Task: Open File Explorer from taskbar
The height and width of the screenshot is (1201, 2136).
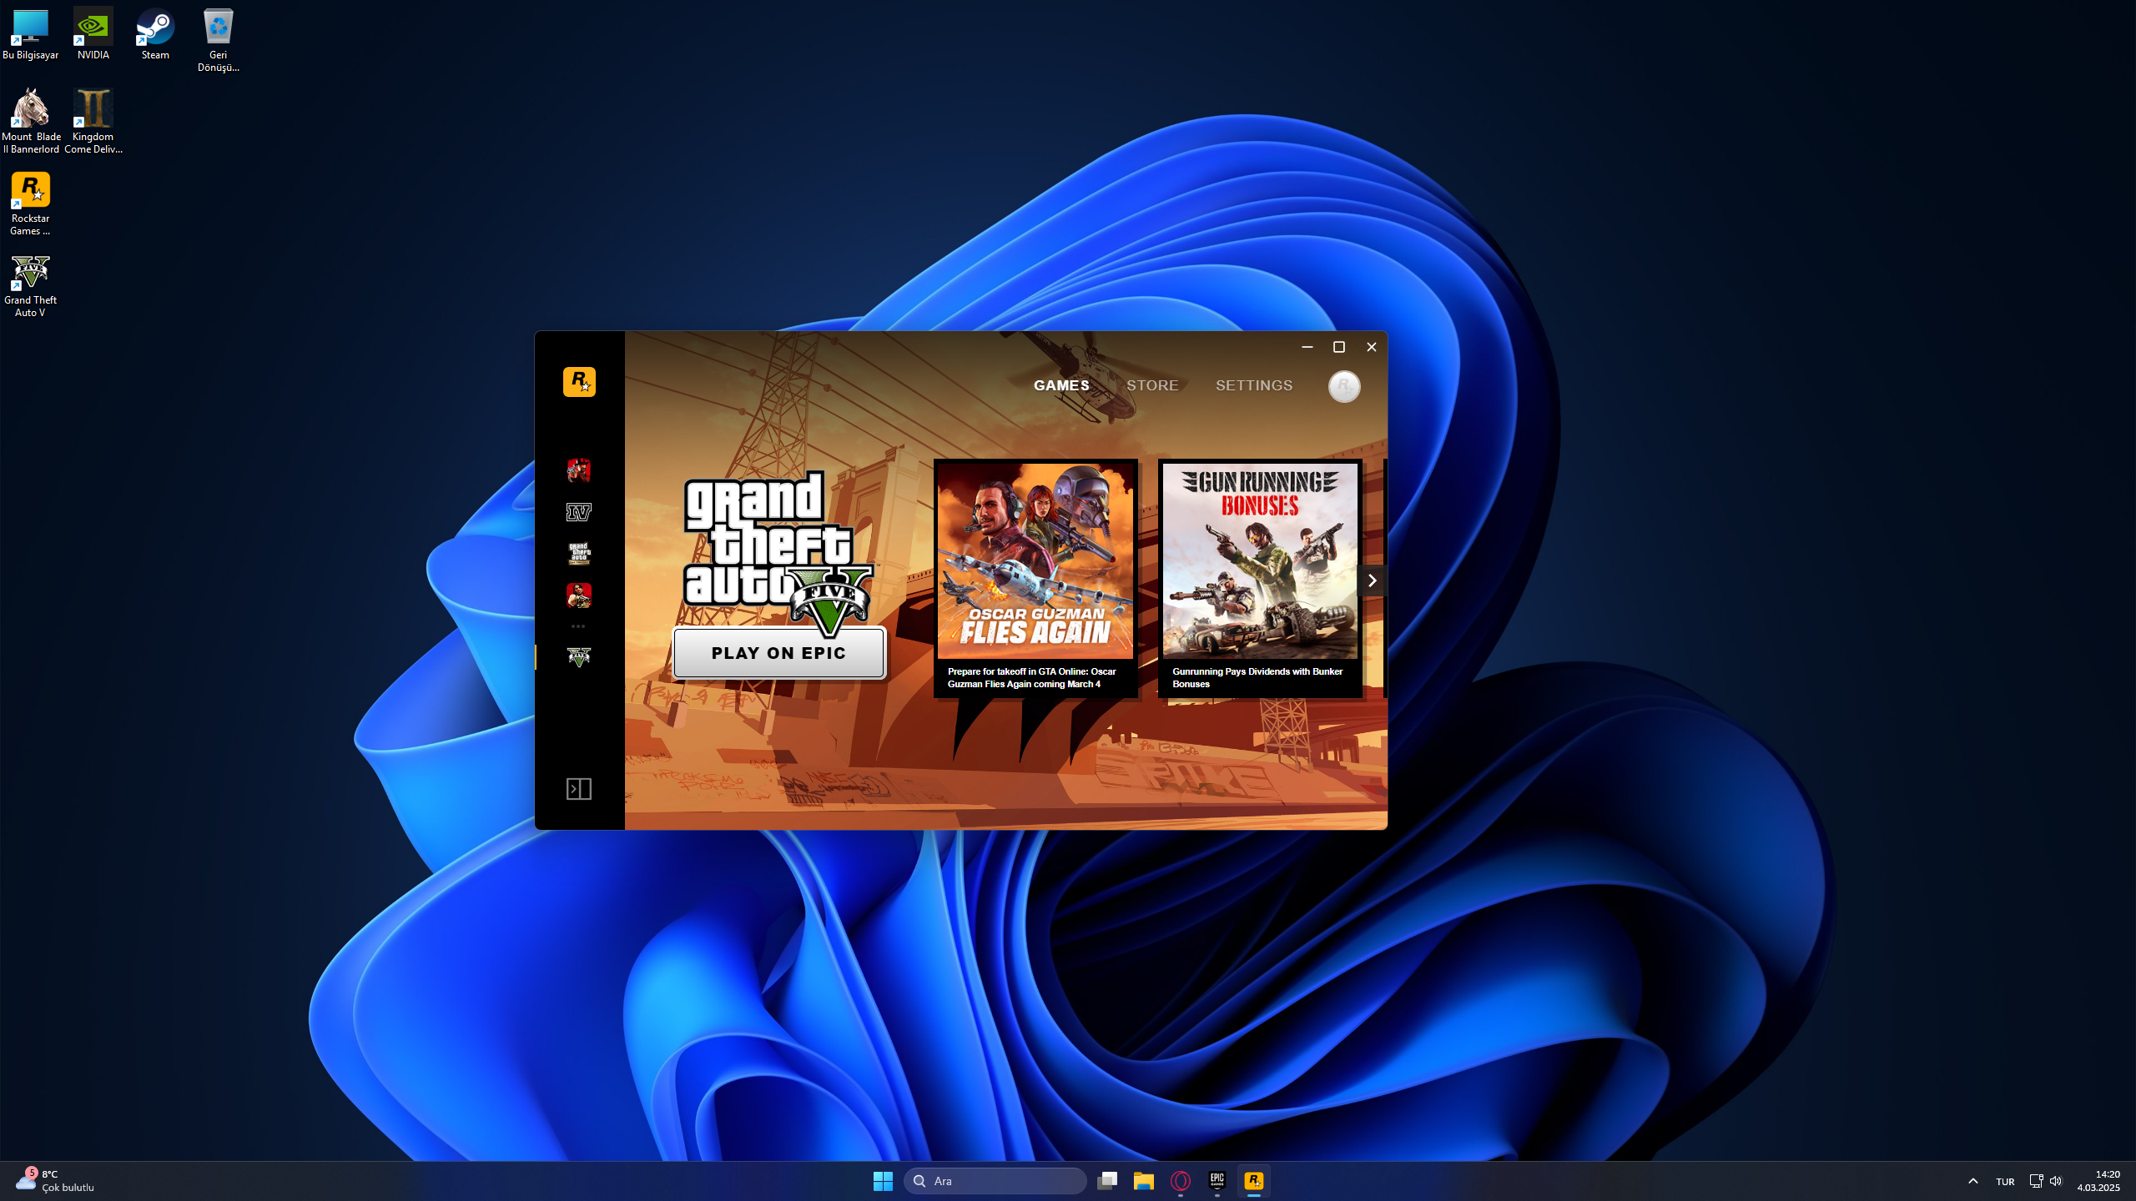Action: (x=1143, y=1181)
